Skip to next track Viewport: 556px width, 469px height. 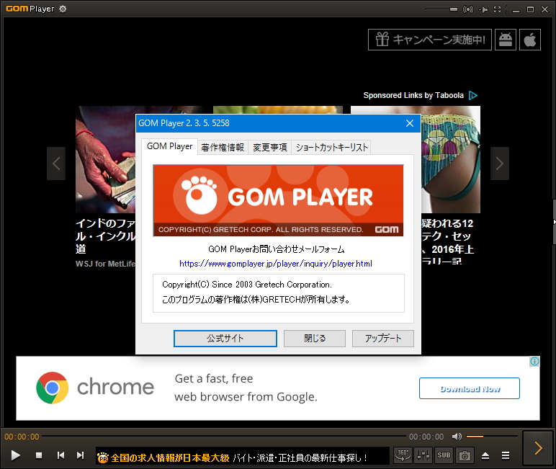coord(81,455)
